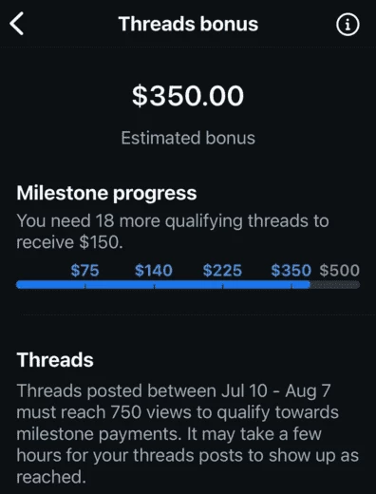Open the info icon in header
376x494 pixels.
[x=348, y=25]
